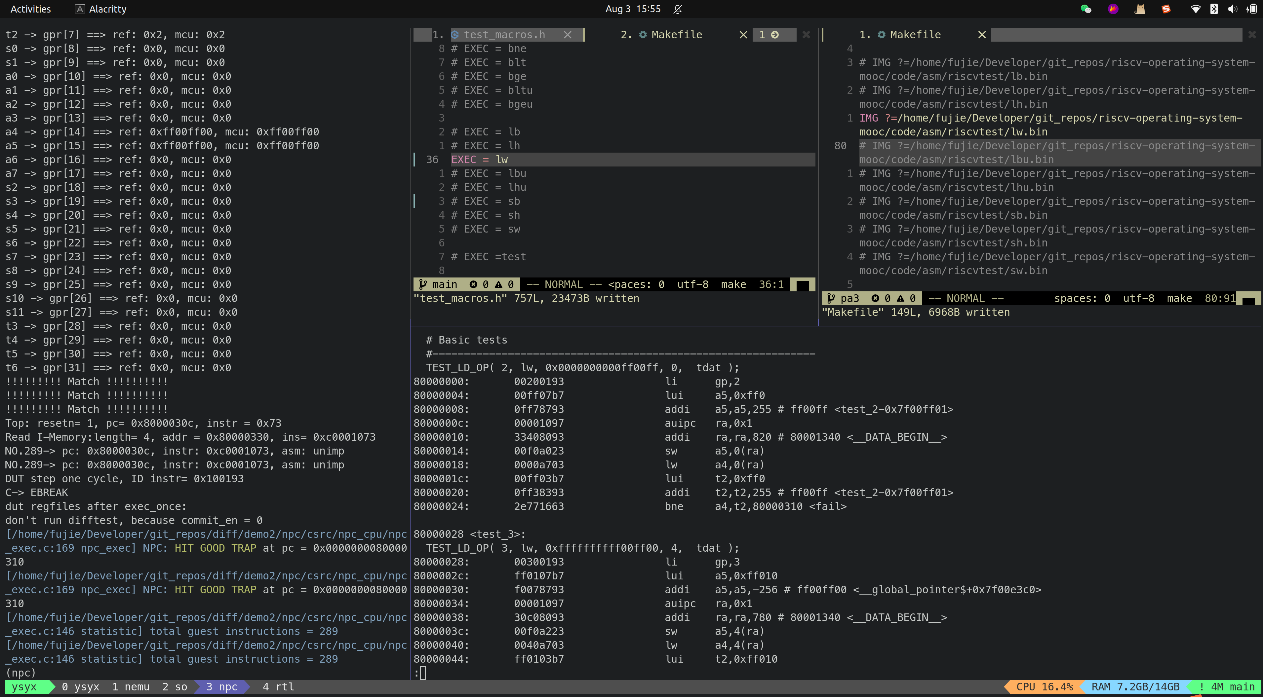Click the 80000028 <test_3>: label

click(469, 534)
